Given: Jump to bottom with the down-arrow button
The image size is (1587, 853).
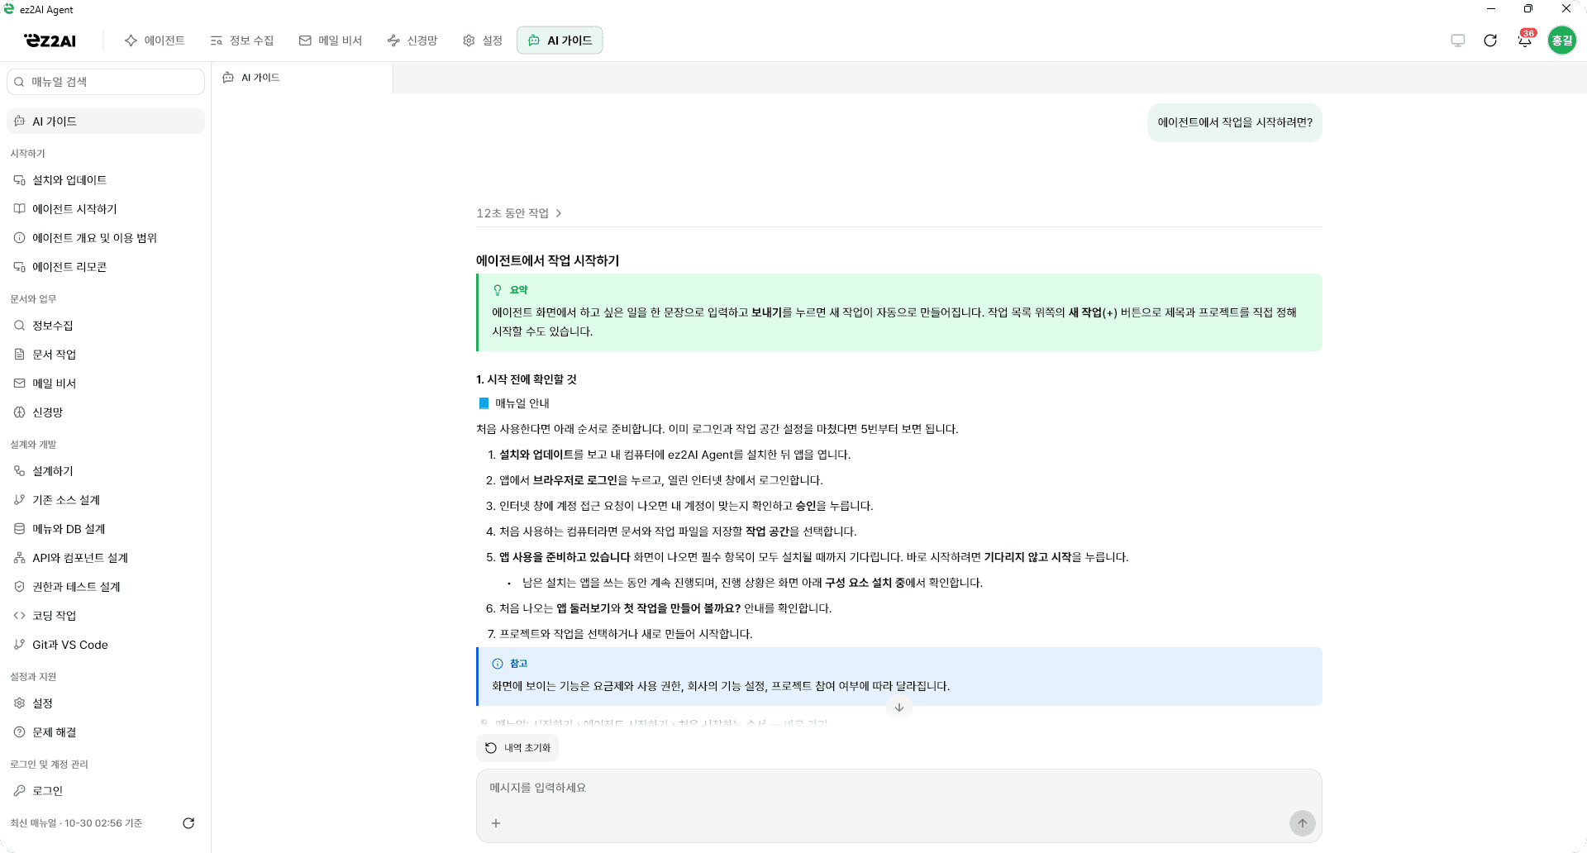Looking at the screenshot, I should point(899,708).
